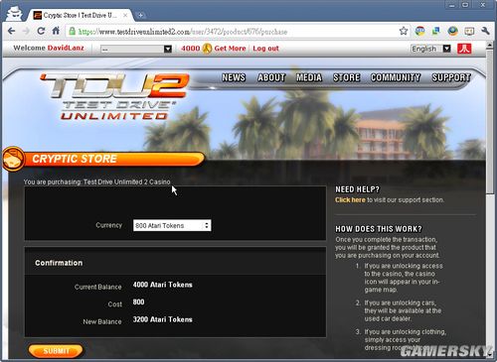
Task: Click the TDU2 Test Drive Unlimited logo
Action: click(x=114, y=96)
